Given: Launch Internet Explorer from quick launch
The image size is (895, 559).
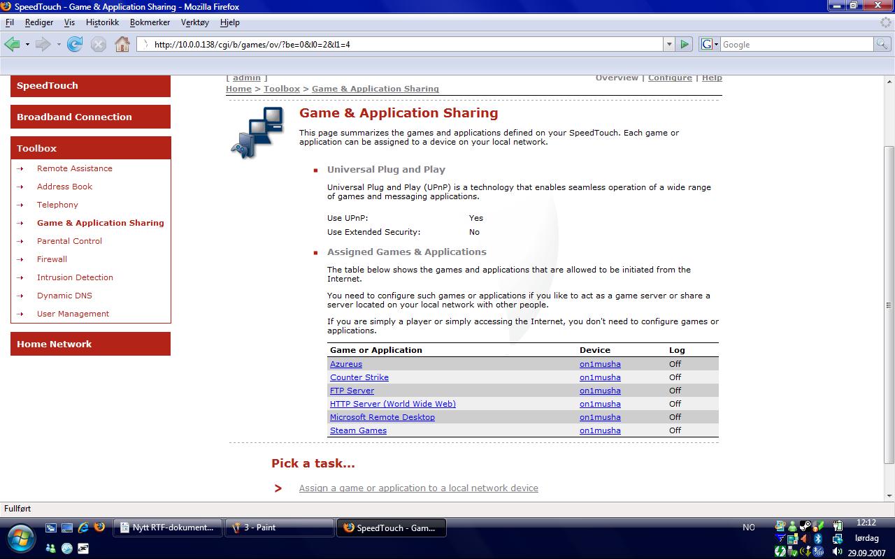Looking at the screenshot, I should (x=83, y=528).
